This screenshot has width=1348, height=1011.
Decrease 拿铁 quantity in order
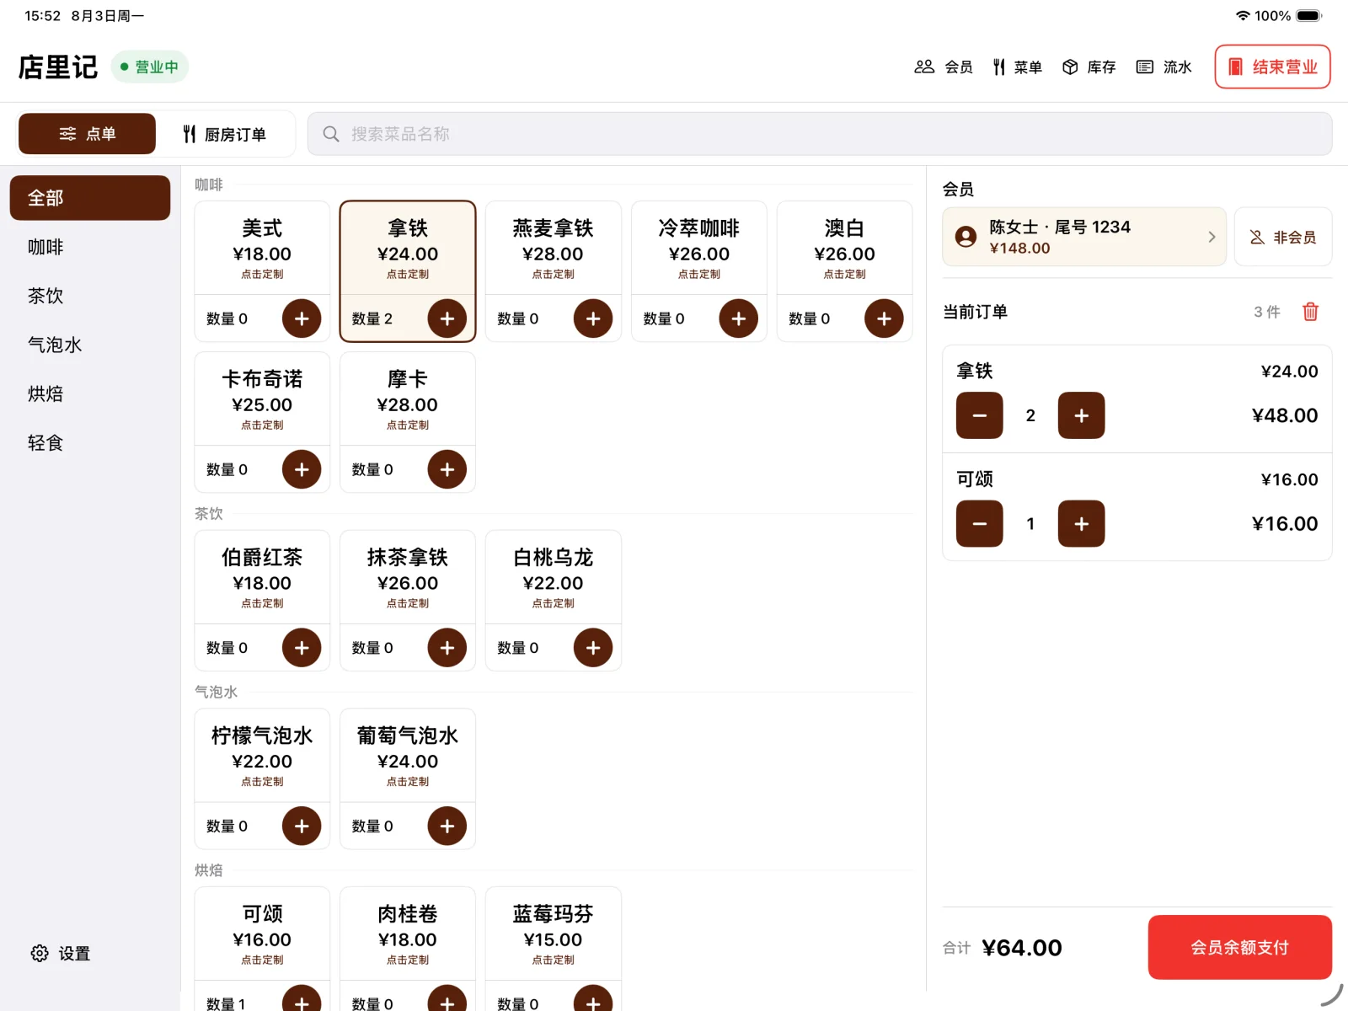click(x=980, y=415)
